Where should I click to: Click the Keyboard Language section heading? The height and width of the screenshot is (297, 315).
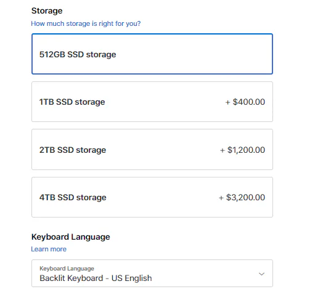point(71,237)
